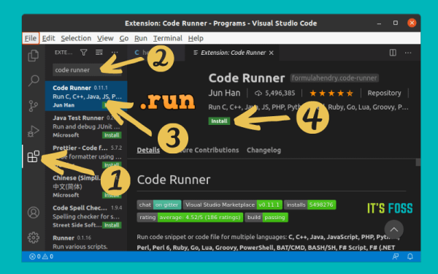The height and width of the screenshot is (274, 438).
Task: Click the feedback icon in status bar
Action: pyautogui.click(x=395, y=256)
